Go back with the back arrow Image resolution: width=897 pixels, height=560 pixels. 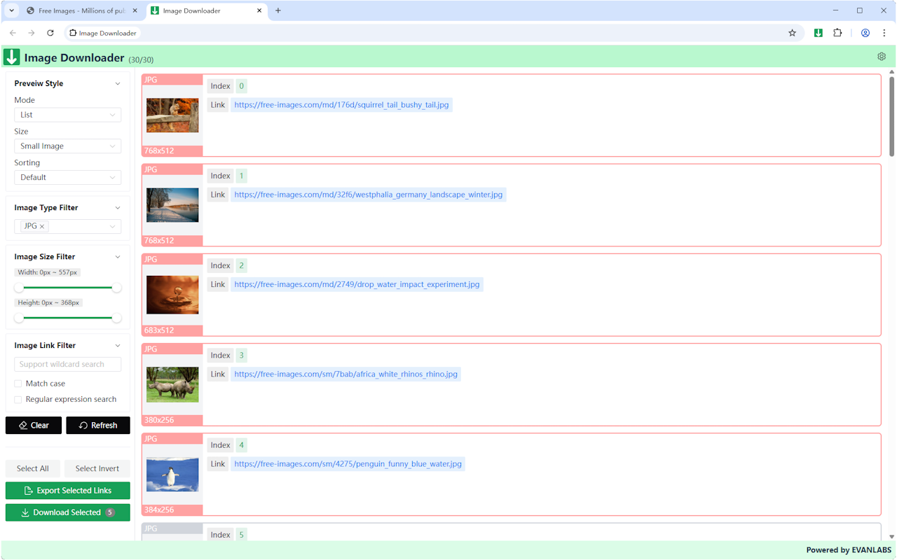point(13,33)
